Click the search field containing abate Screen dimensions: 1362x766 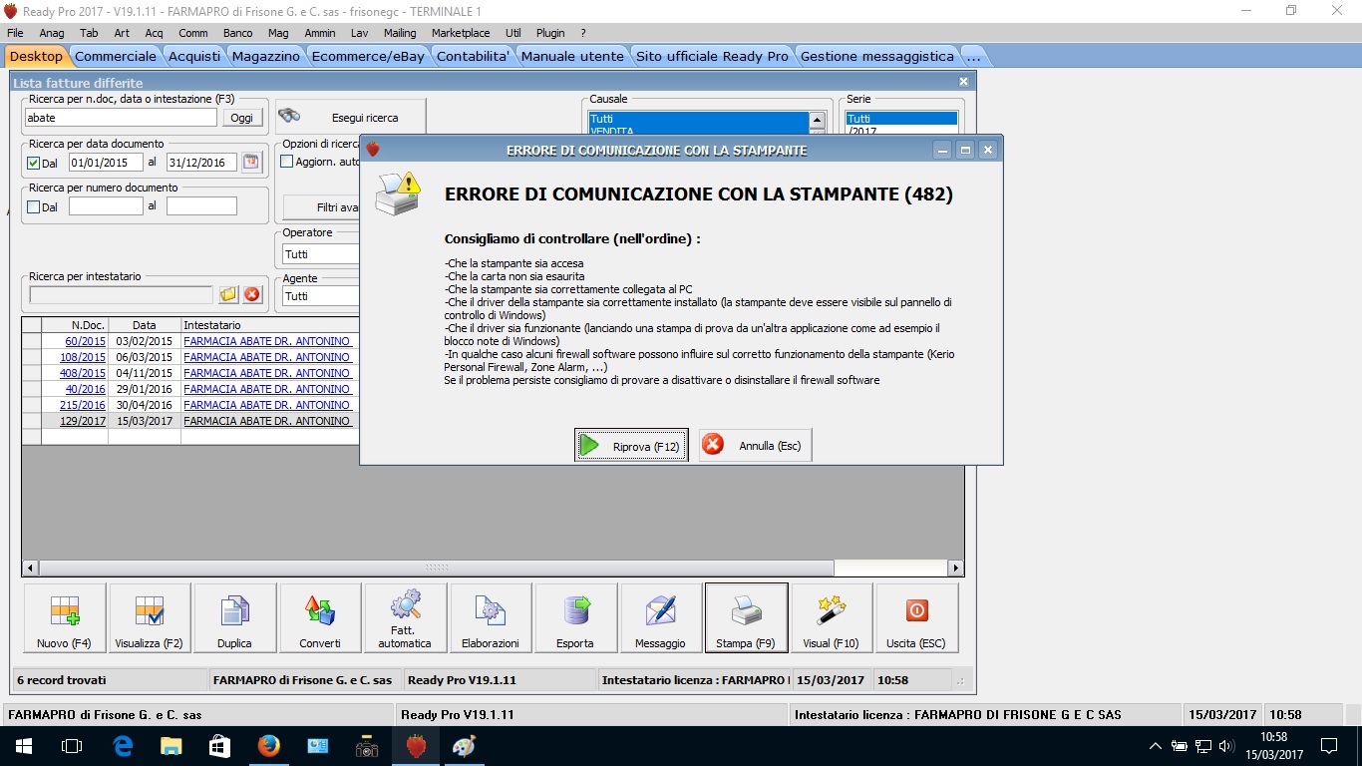tap(121, 118)
